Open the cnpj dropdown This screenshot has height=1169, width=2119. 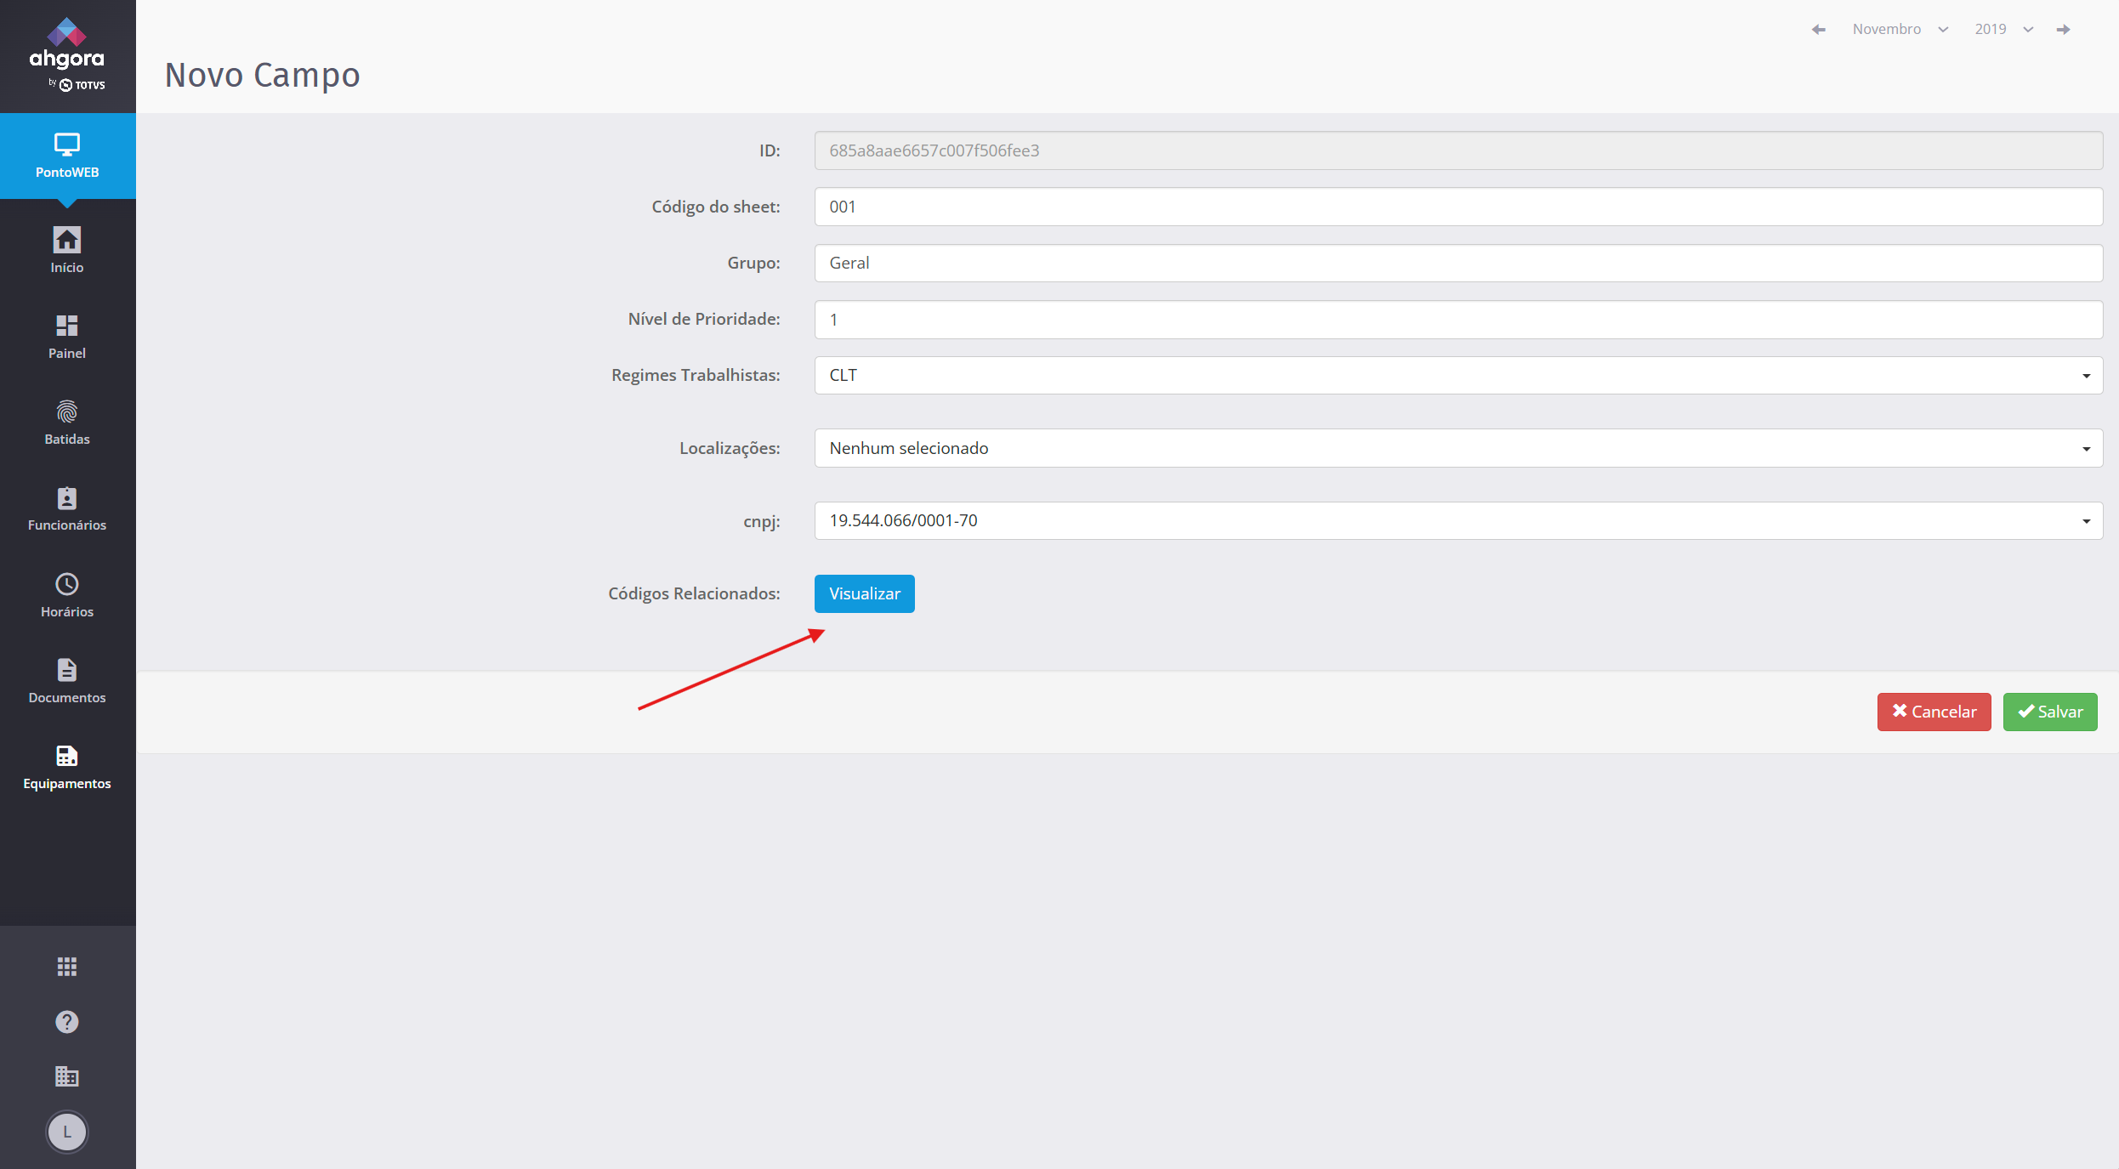tap(1457, 520)
